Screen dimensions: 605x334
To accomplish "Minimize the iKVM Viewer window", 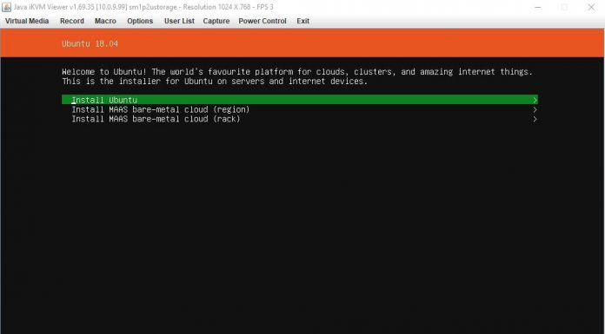I will pos(537,7).
